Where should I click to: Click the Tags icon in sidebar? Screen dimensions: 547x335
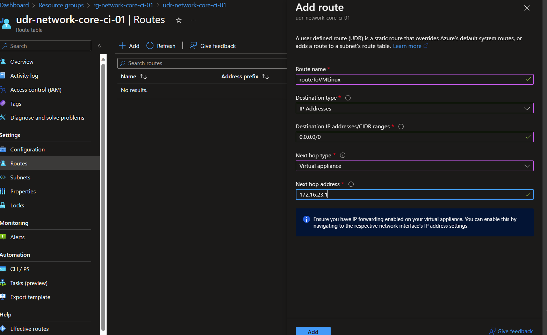(3, 104)
